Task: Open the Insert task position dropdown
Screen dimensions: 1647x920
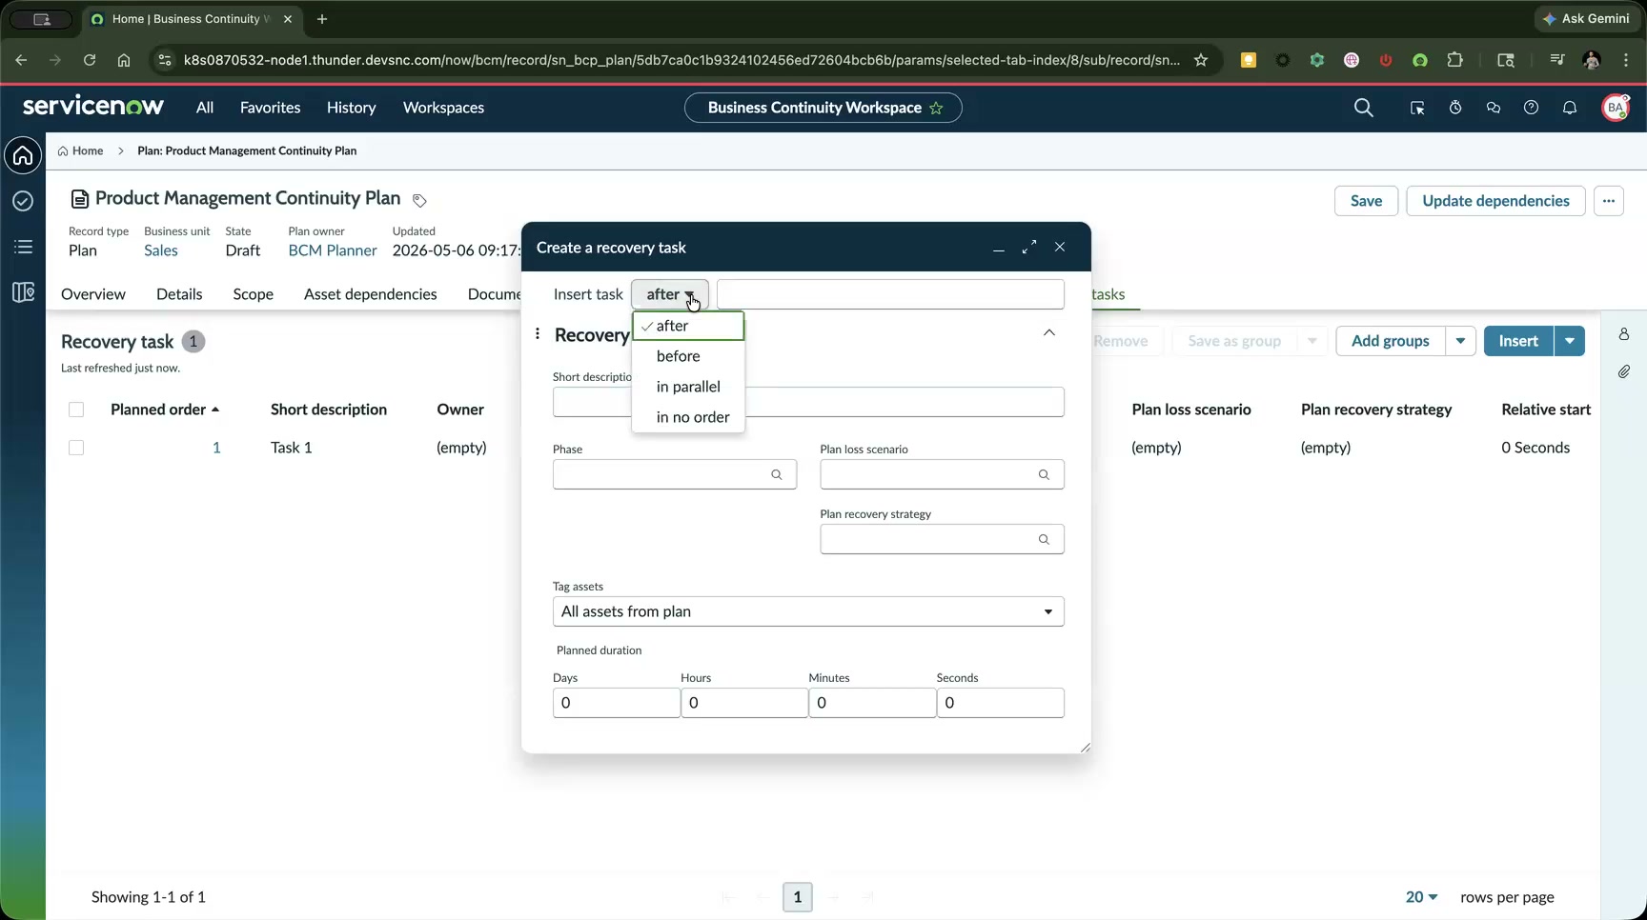Action: (670, 294)
